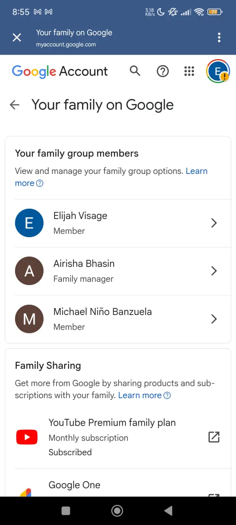Tap the Android home navigation button

pyautogui.click(x=117, y=511)
